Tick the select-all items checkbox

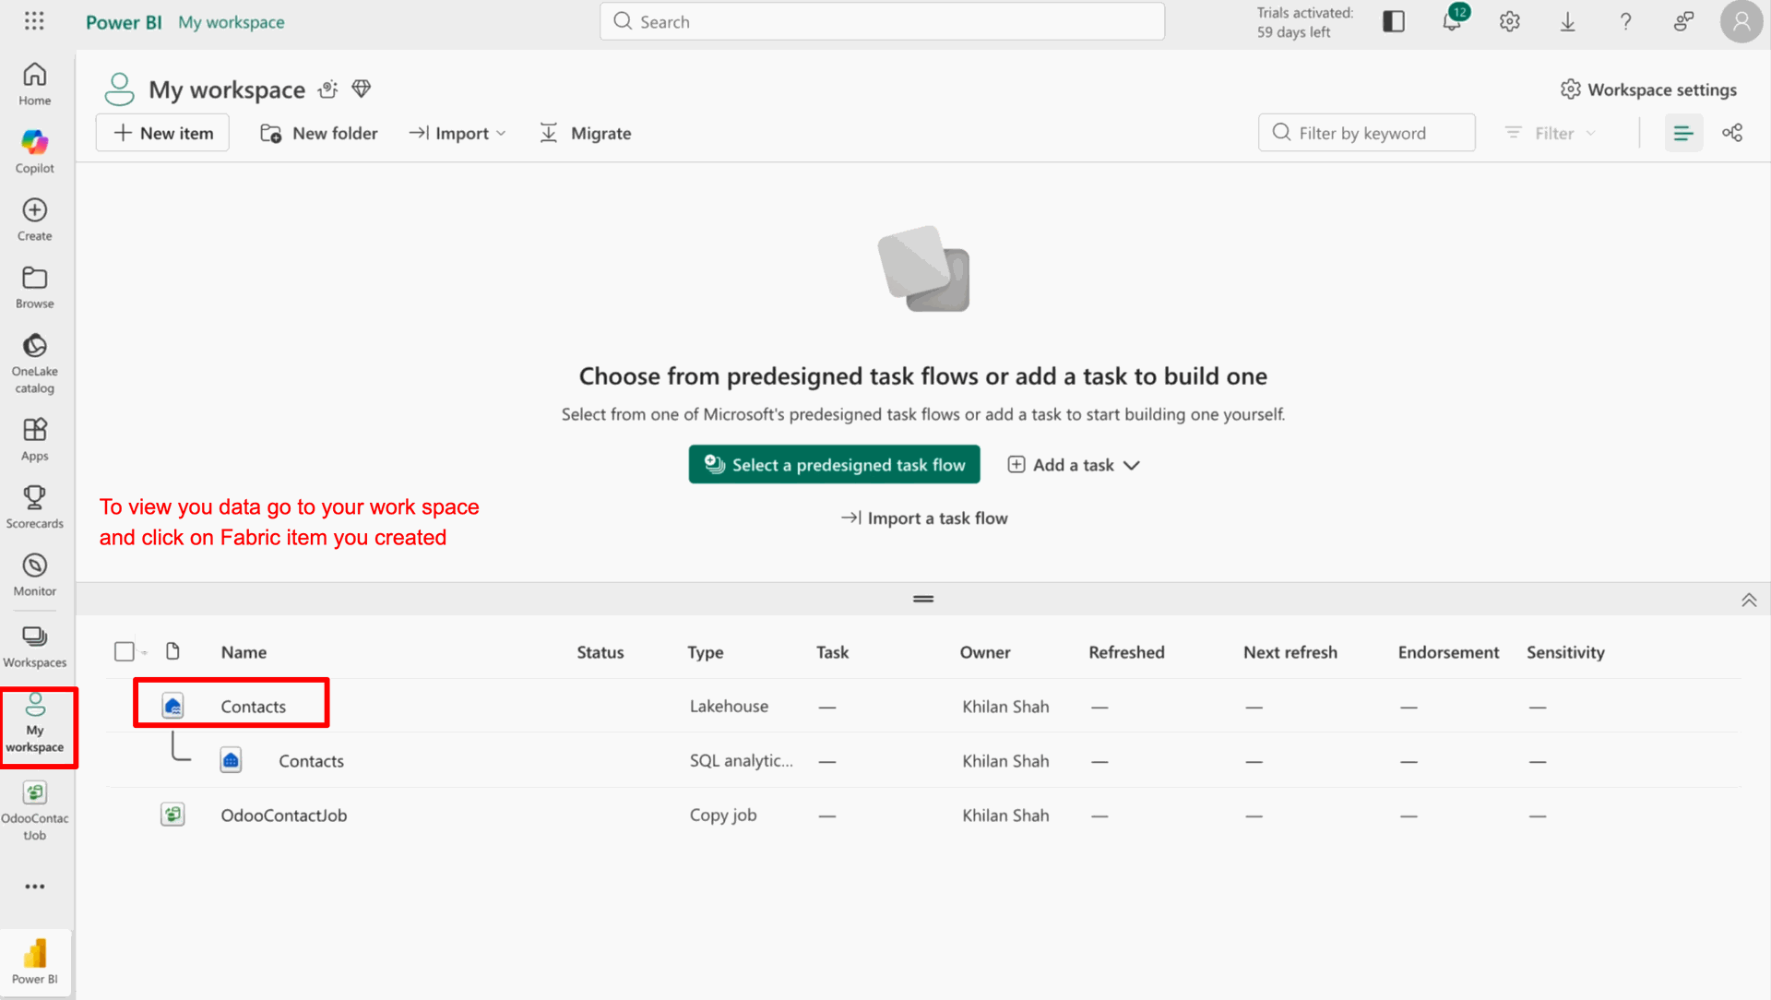125,652
